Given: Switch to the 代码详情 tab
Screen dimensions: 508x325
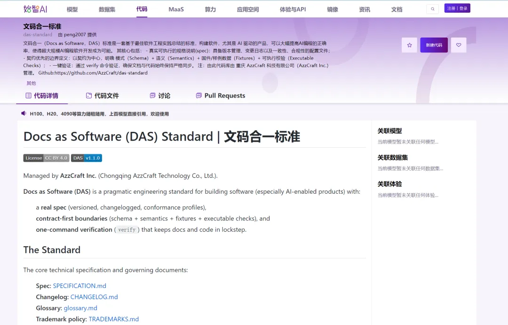Looking at the screenshot, I should point(42,96).
